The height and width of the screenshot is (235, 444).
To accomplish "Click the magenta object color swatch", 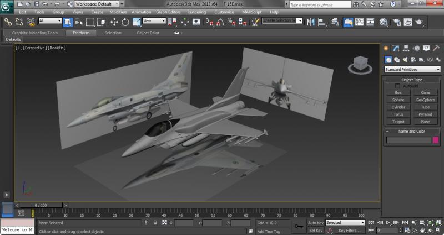I will (436, 140).
